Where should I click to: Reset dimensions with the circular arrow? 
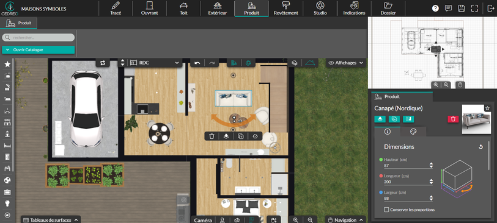coord(480,147)
